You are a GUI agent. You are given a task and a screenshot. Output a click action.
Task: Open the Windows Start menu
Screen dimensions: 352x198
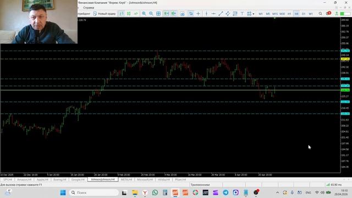pyautogui.click(x=63, y=193)
